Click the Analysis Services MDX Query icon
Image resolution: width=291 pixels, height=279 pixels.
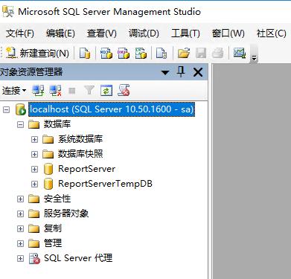click(106, 53)
